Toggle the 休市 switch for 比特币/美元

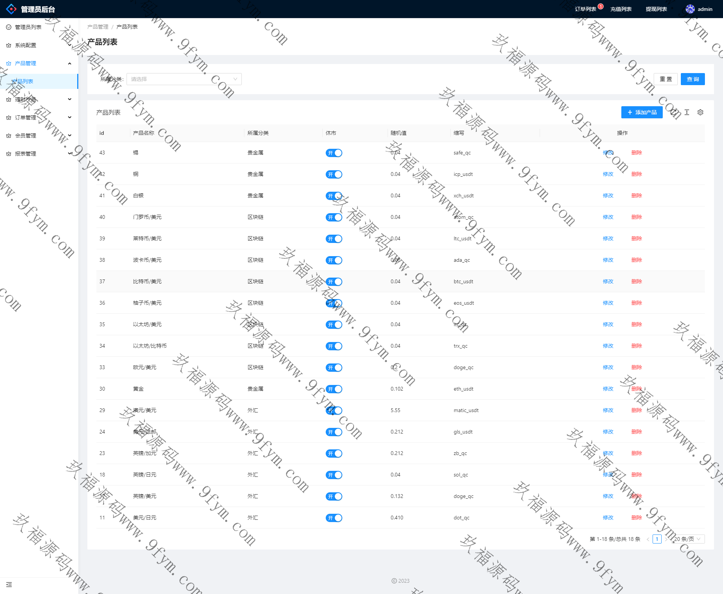coord(334,282)
